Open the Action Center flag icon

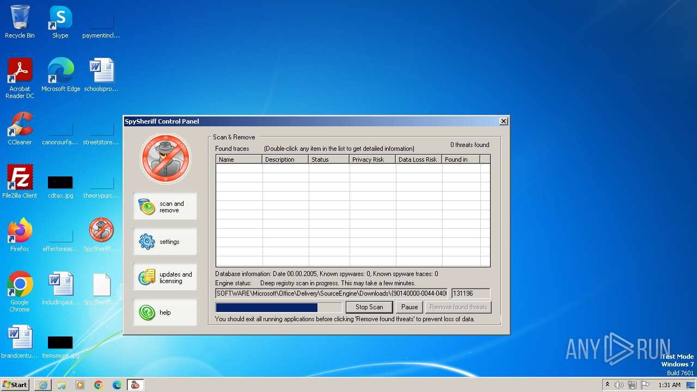point(645,385)
